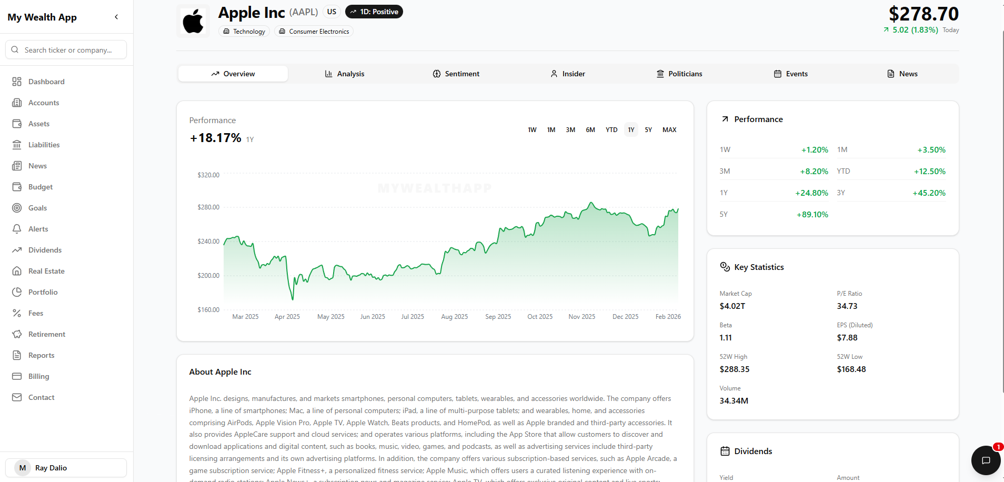
Task: Click the EPS (Diluted) value $7.88
Action: (x=847, y=338)
